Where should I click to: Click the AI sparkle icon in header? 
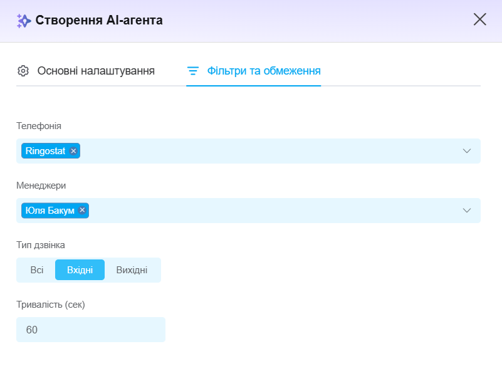[24, 21]
